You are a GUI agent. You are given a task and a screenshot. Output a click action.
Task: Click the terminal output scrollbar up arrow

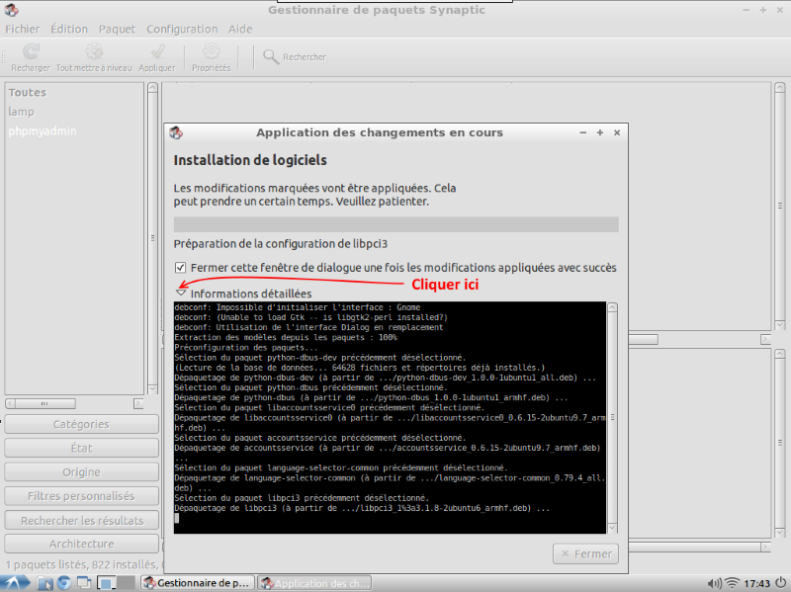(x=612, y=307)
